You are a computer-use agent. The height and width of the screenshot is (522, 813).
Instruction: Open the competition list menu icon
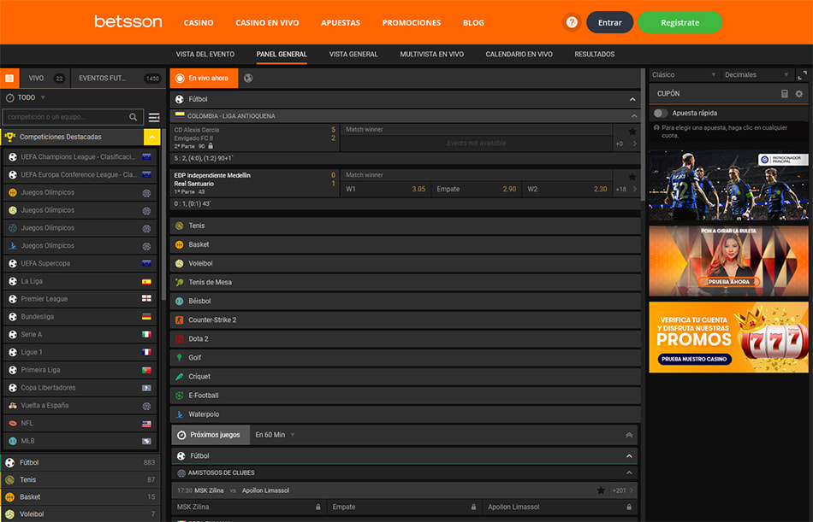(154, 118)
